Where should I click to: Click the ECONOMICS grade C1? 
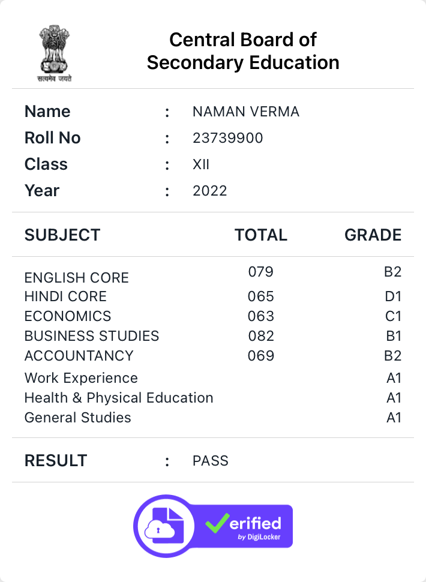pos(394,316)
